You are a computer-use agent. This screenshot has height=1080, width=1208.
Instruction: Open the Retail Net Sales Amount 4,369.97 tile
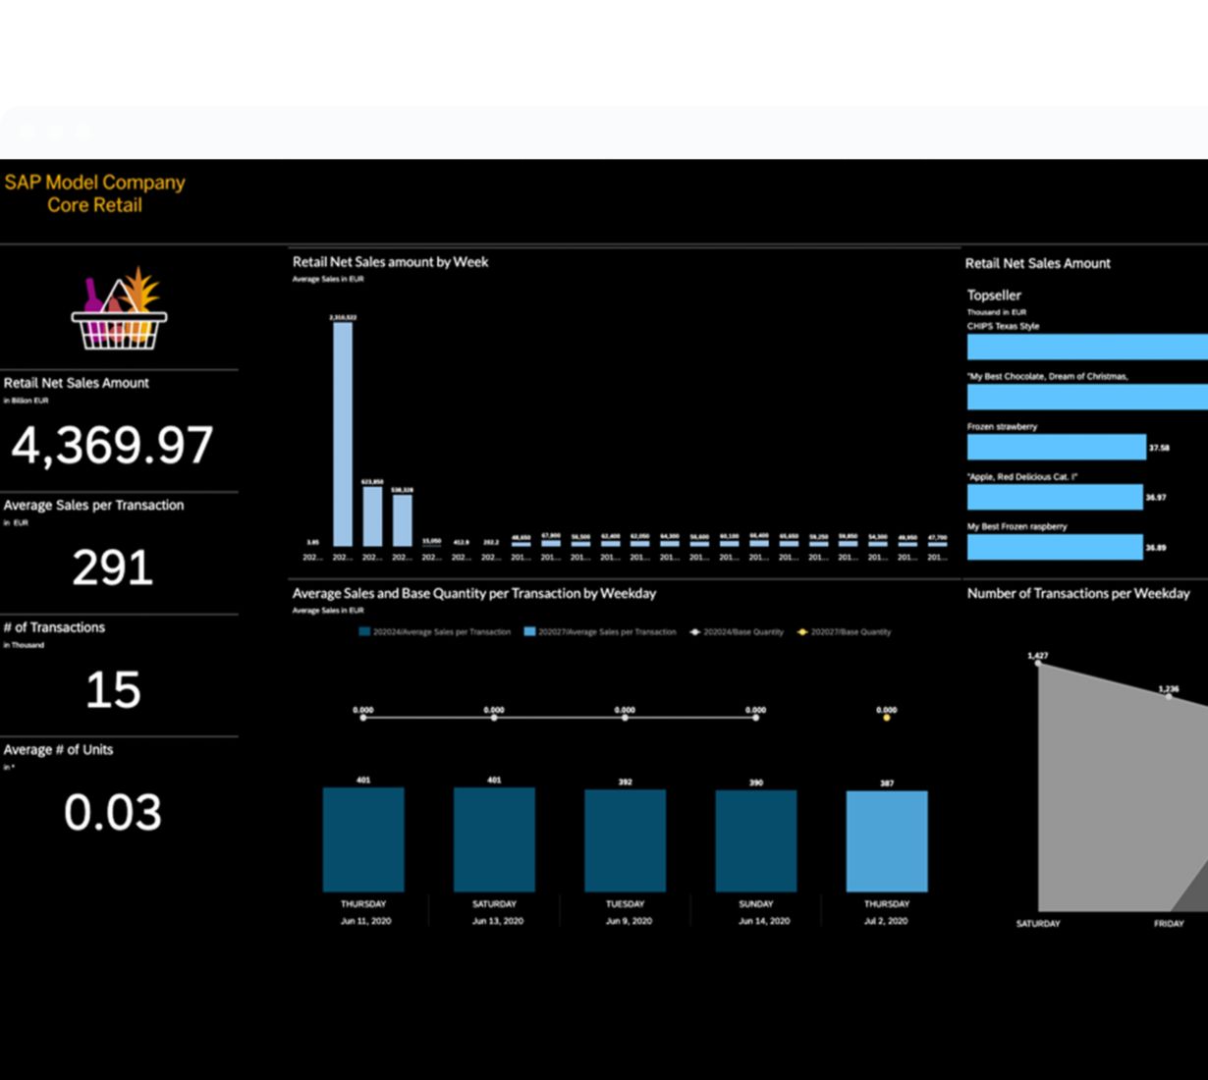[x=112, y=445]
